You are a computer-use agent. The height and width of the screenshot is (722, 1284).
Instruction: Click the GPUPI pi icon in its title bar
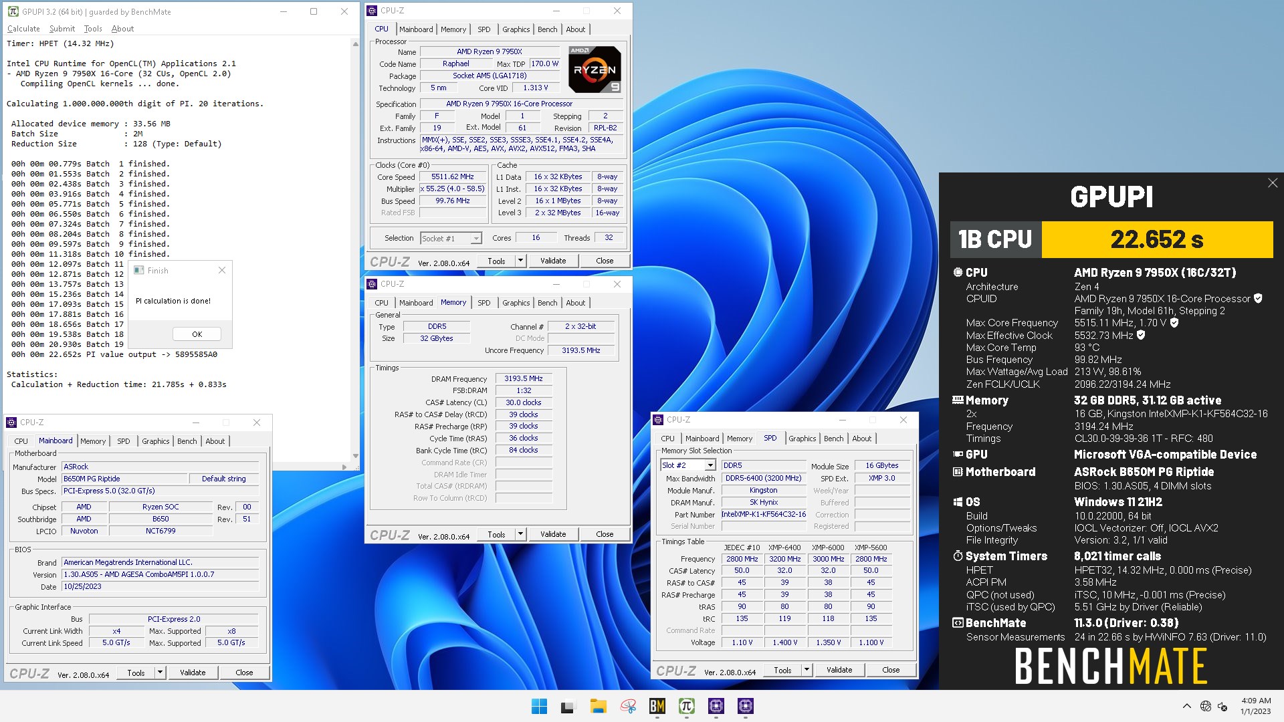(13, 11)
